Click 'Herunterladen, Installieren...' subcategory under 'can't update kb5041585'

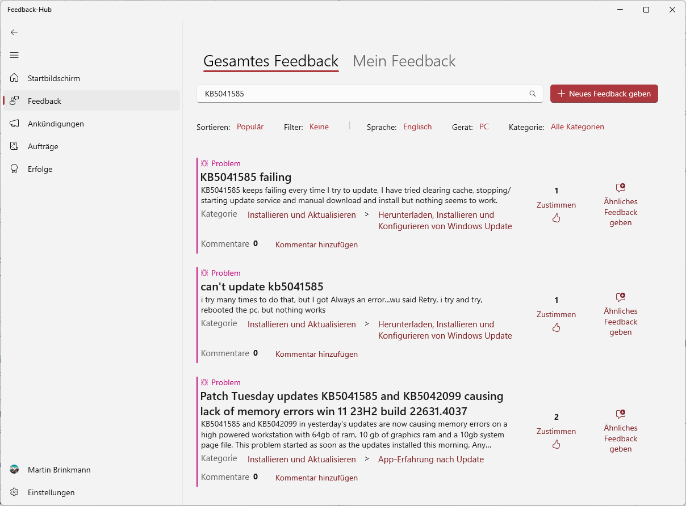tap(445, 330)
